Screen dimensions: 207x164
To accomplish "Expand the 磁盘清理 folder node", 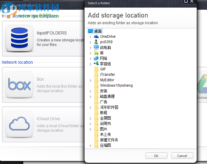I will click(x=91, y=97).
